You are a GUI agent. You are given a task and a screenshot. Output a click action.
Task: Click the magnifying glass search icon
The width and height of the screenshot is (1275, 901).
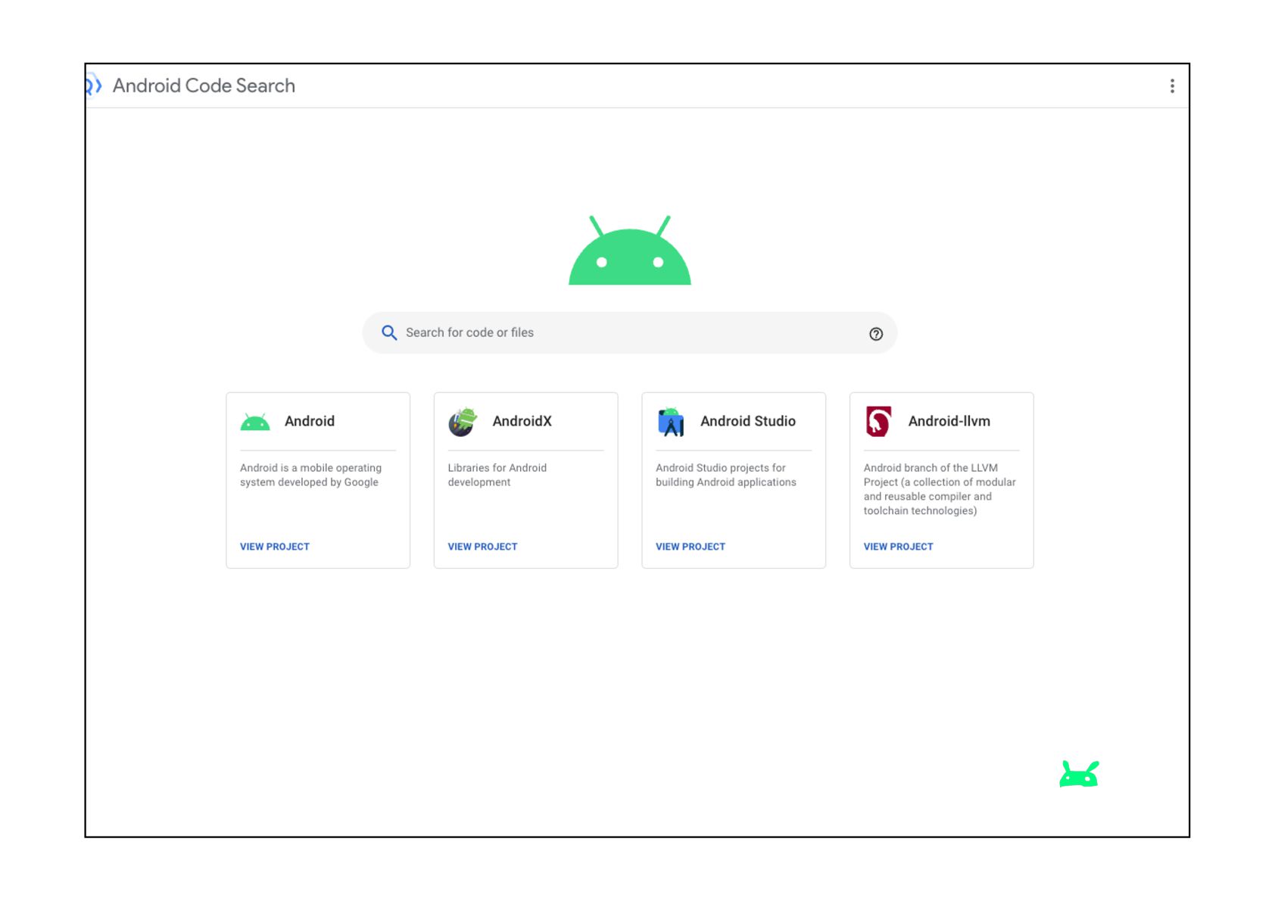pos(389,333)
